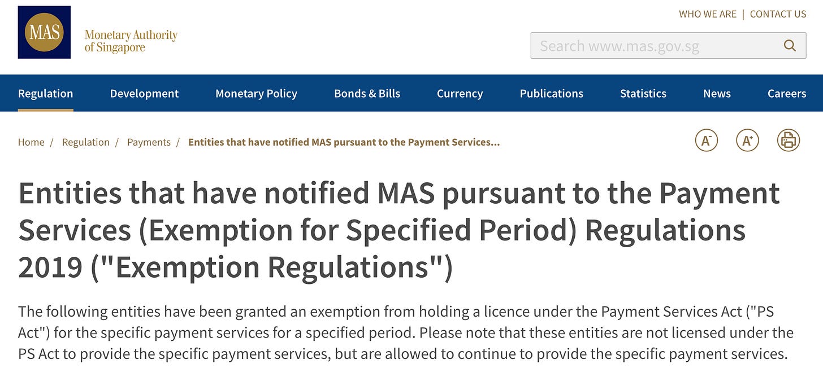Decrease font size with A- icon
Image resolution: width=823 pixels, height=377 pixels.
pos(706,140)
